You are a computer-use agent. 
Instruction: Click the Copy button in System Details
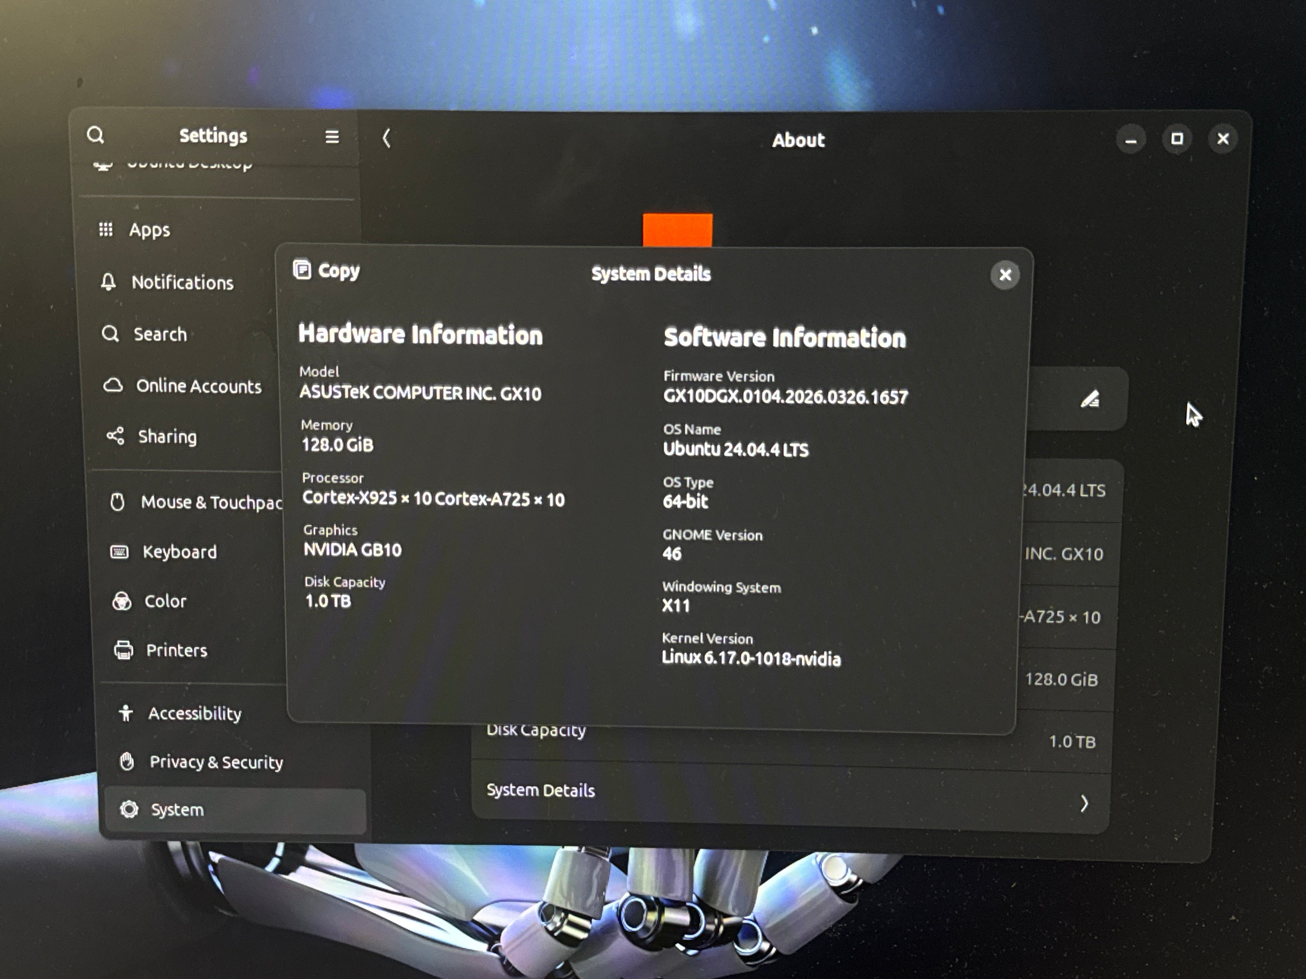tap(326, 270)
